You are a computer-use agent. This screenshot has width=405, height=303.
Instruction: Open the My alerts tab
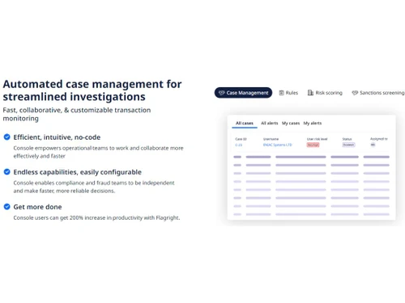(313, 123)
